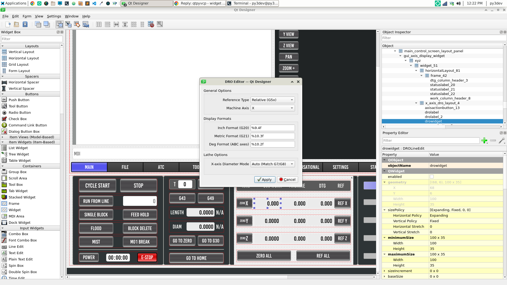Click the Open Form folder icon
This screenshot has height=285, width=507.
point(16,24)
